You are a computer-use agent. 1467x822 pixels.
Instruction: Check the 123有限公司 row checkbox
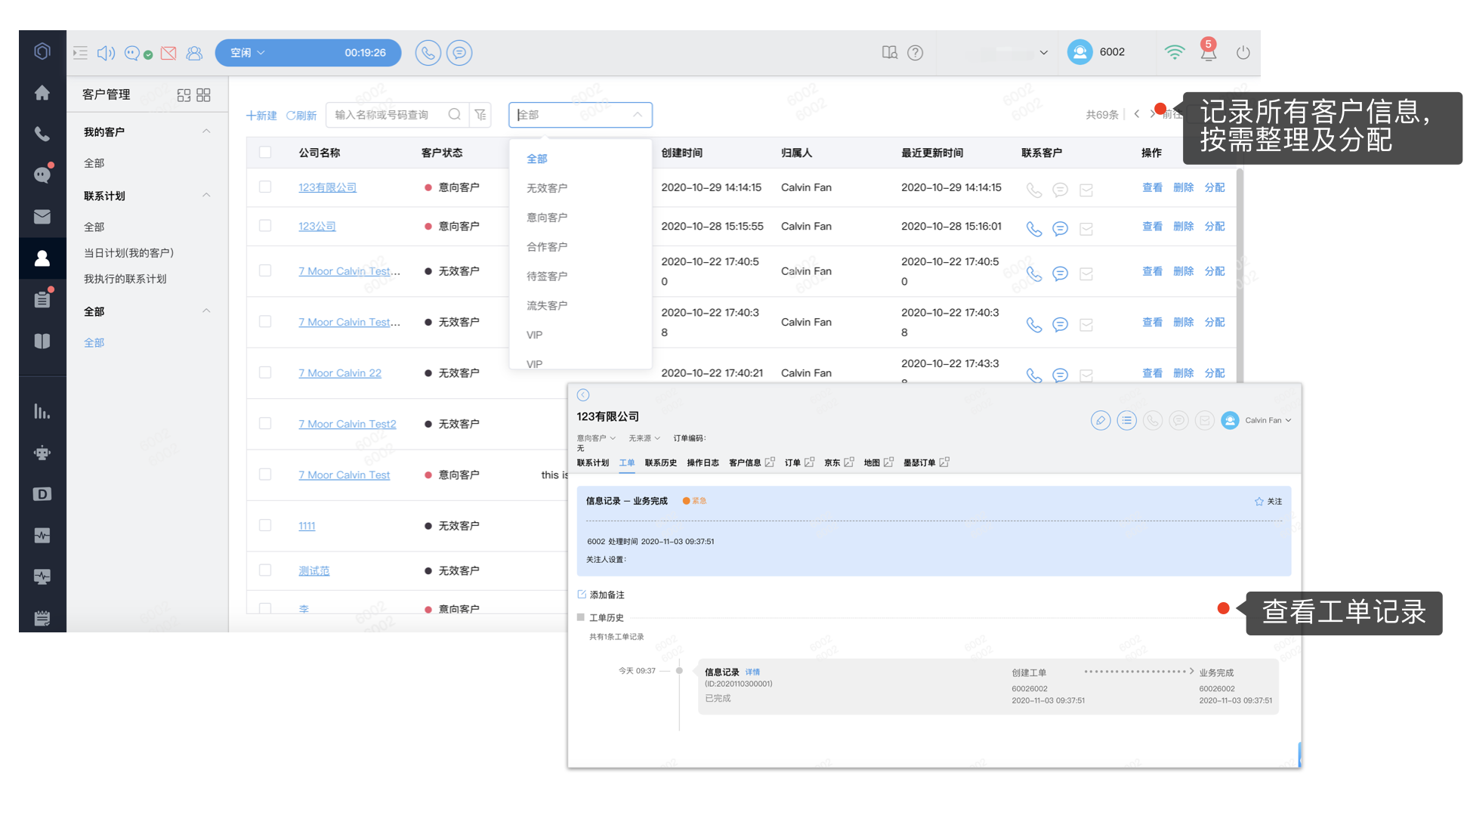[265, 187]
